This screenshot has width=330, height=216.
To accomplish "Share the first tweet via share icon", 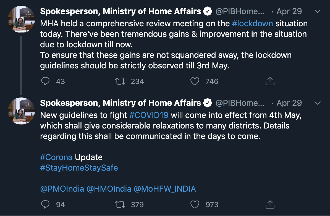I will (x=270, y=81).
